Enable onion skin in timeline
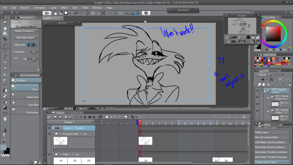This screenshot has height=165, width=293. pyautogui.click(x=126, y=117)
